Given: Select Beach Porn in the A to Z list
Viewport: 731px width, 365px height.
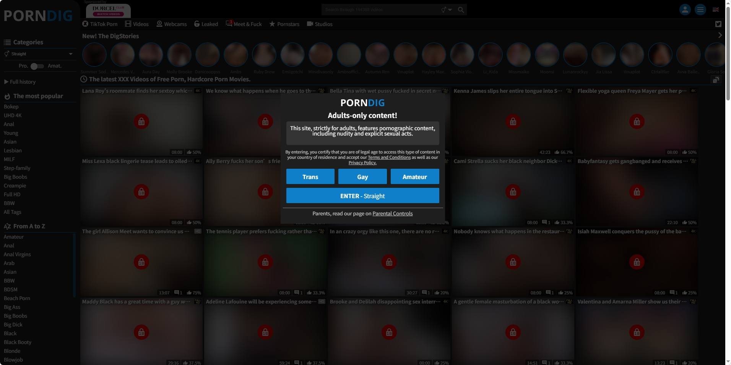Looking at the screenshot, I should click(17, 298).
